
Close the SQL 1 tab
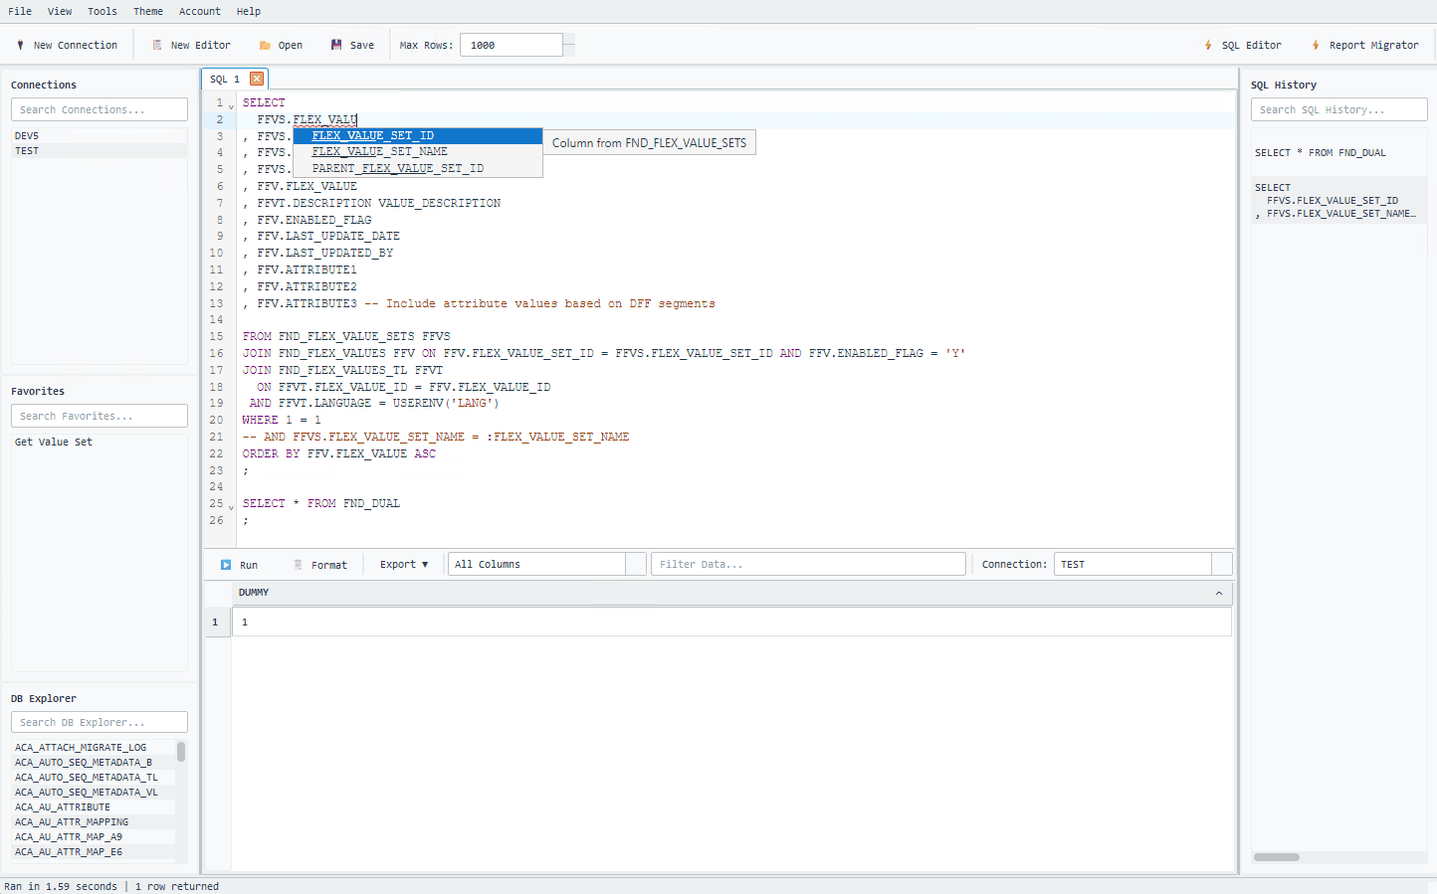[257, 79]
